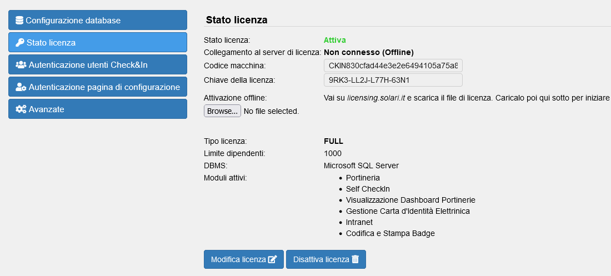Select the Stato licenza menu item
611x276 pixels.
click(x=98, y=43)
